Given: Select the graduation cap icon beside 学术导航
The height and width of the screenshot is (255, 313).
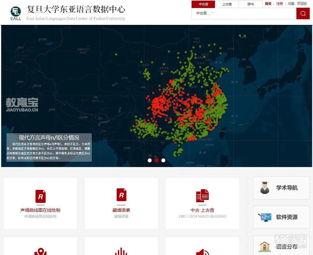Looking at the screenshot, I should (x=264, y=188).
